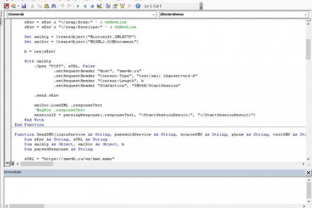Image resolution: width=312 pixels, height=208 pixels.
Task: Open Project Explorer icon
Action: (x=108, y=6)
